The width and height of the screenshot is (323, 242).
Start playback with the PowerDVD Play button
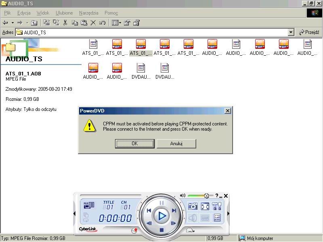(x=162, y=216)
